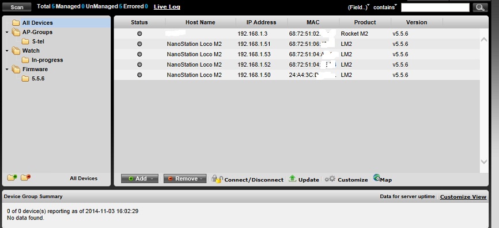Click the search magnifier button
Screen dimensions: 499x228
tap(480, 7)
